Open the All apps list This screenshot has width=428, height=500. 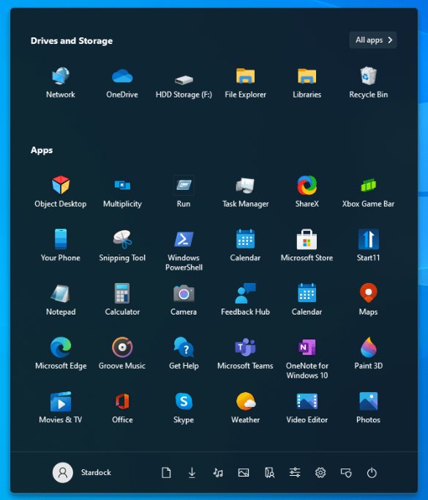coord(372,40)
